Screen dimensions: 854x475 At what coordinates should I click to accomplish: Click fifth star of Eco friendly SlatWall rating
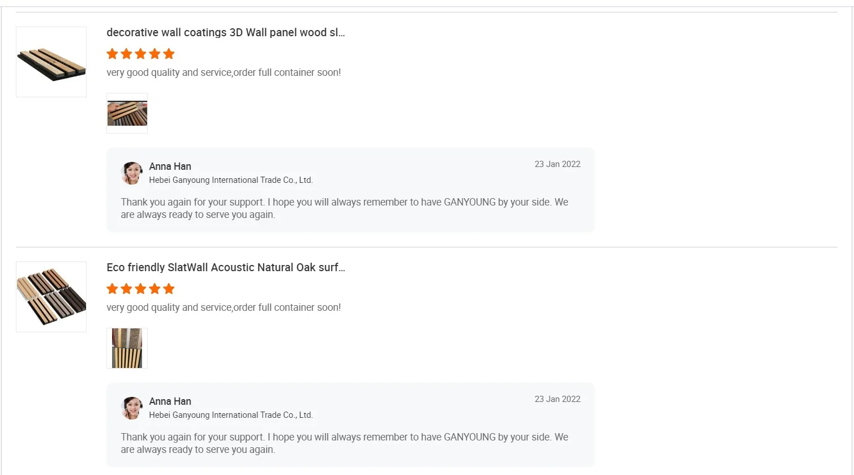(x=169, y=289)
